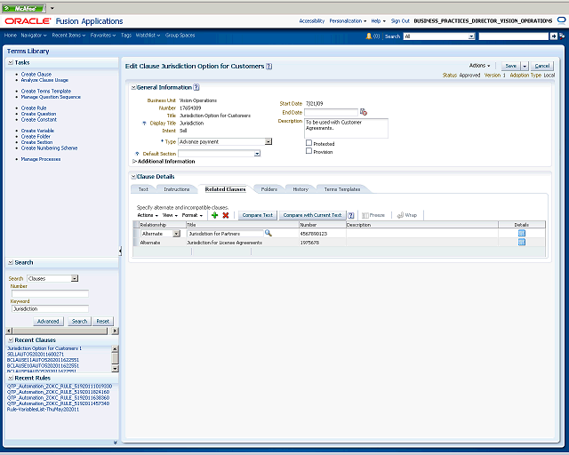This screenshot has height=455, width=569.
Task: Click the Oracle chat bubble icon top right
Action: (x=561, y=20)
